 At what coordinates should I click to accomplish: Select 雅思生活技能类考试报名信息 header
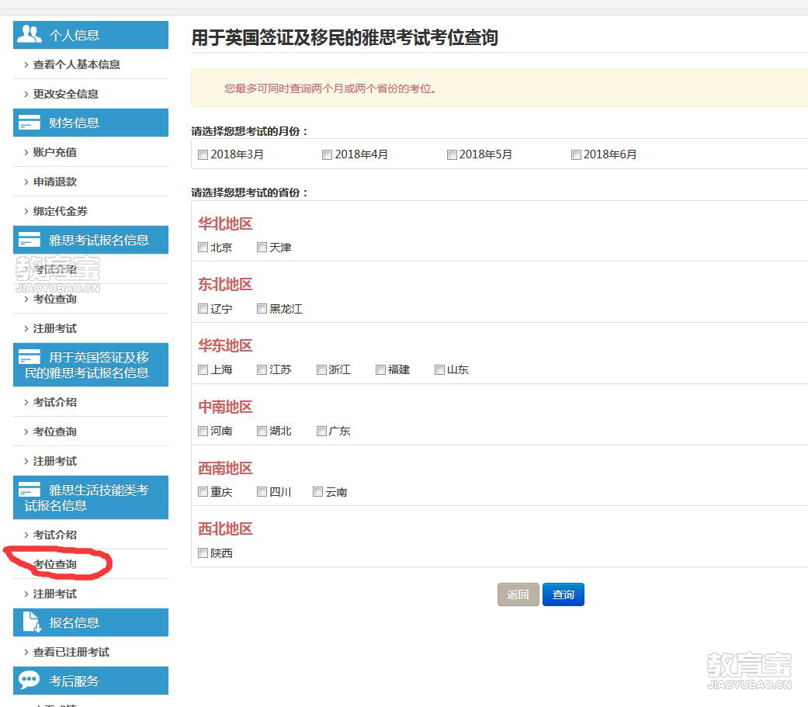click(91, 497)
